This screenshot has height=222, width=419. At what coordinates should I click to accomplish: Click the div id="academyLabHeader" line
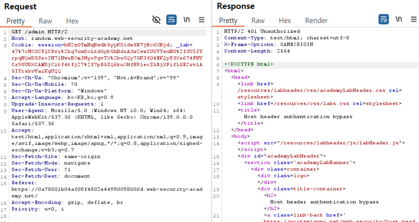282,156
